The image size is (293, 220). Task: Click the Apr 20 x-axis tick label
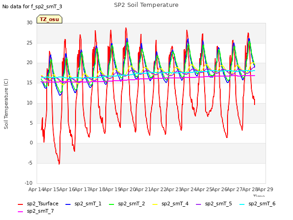pos(128,189)
